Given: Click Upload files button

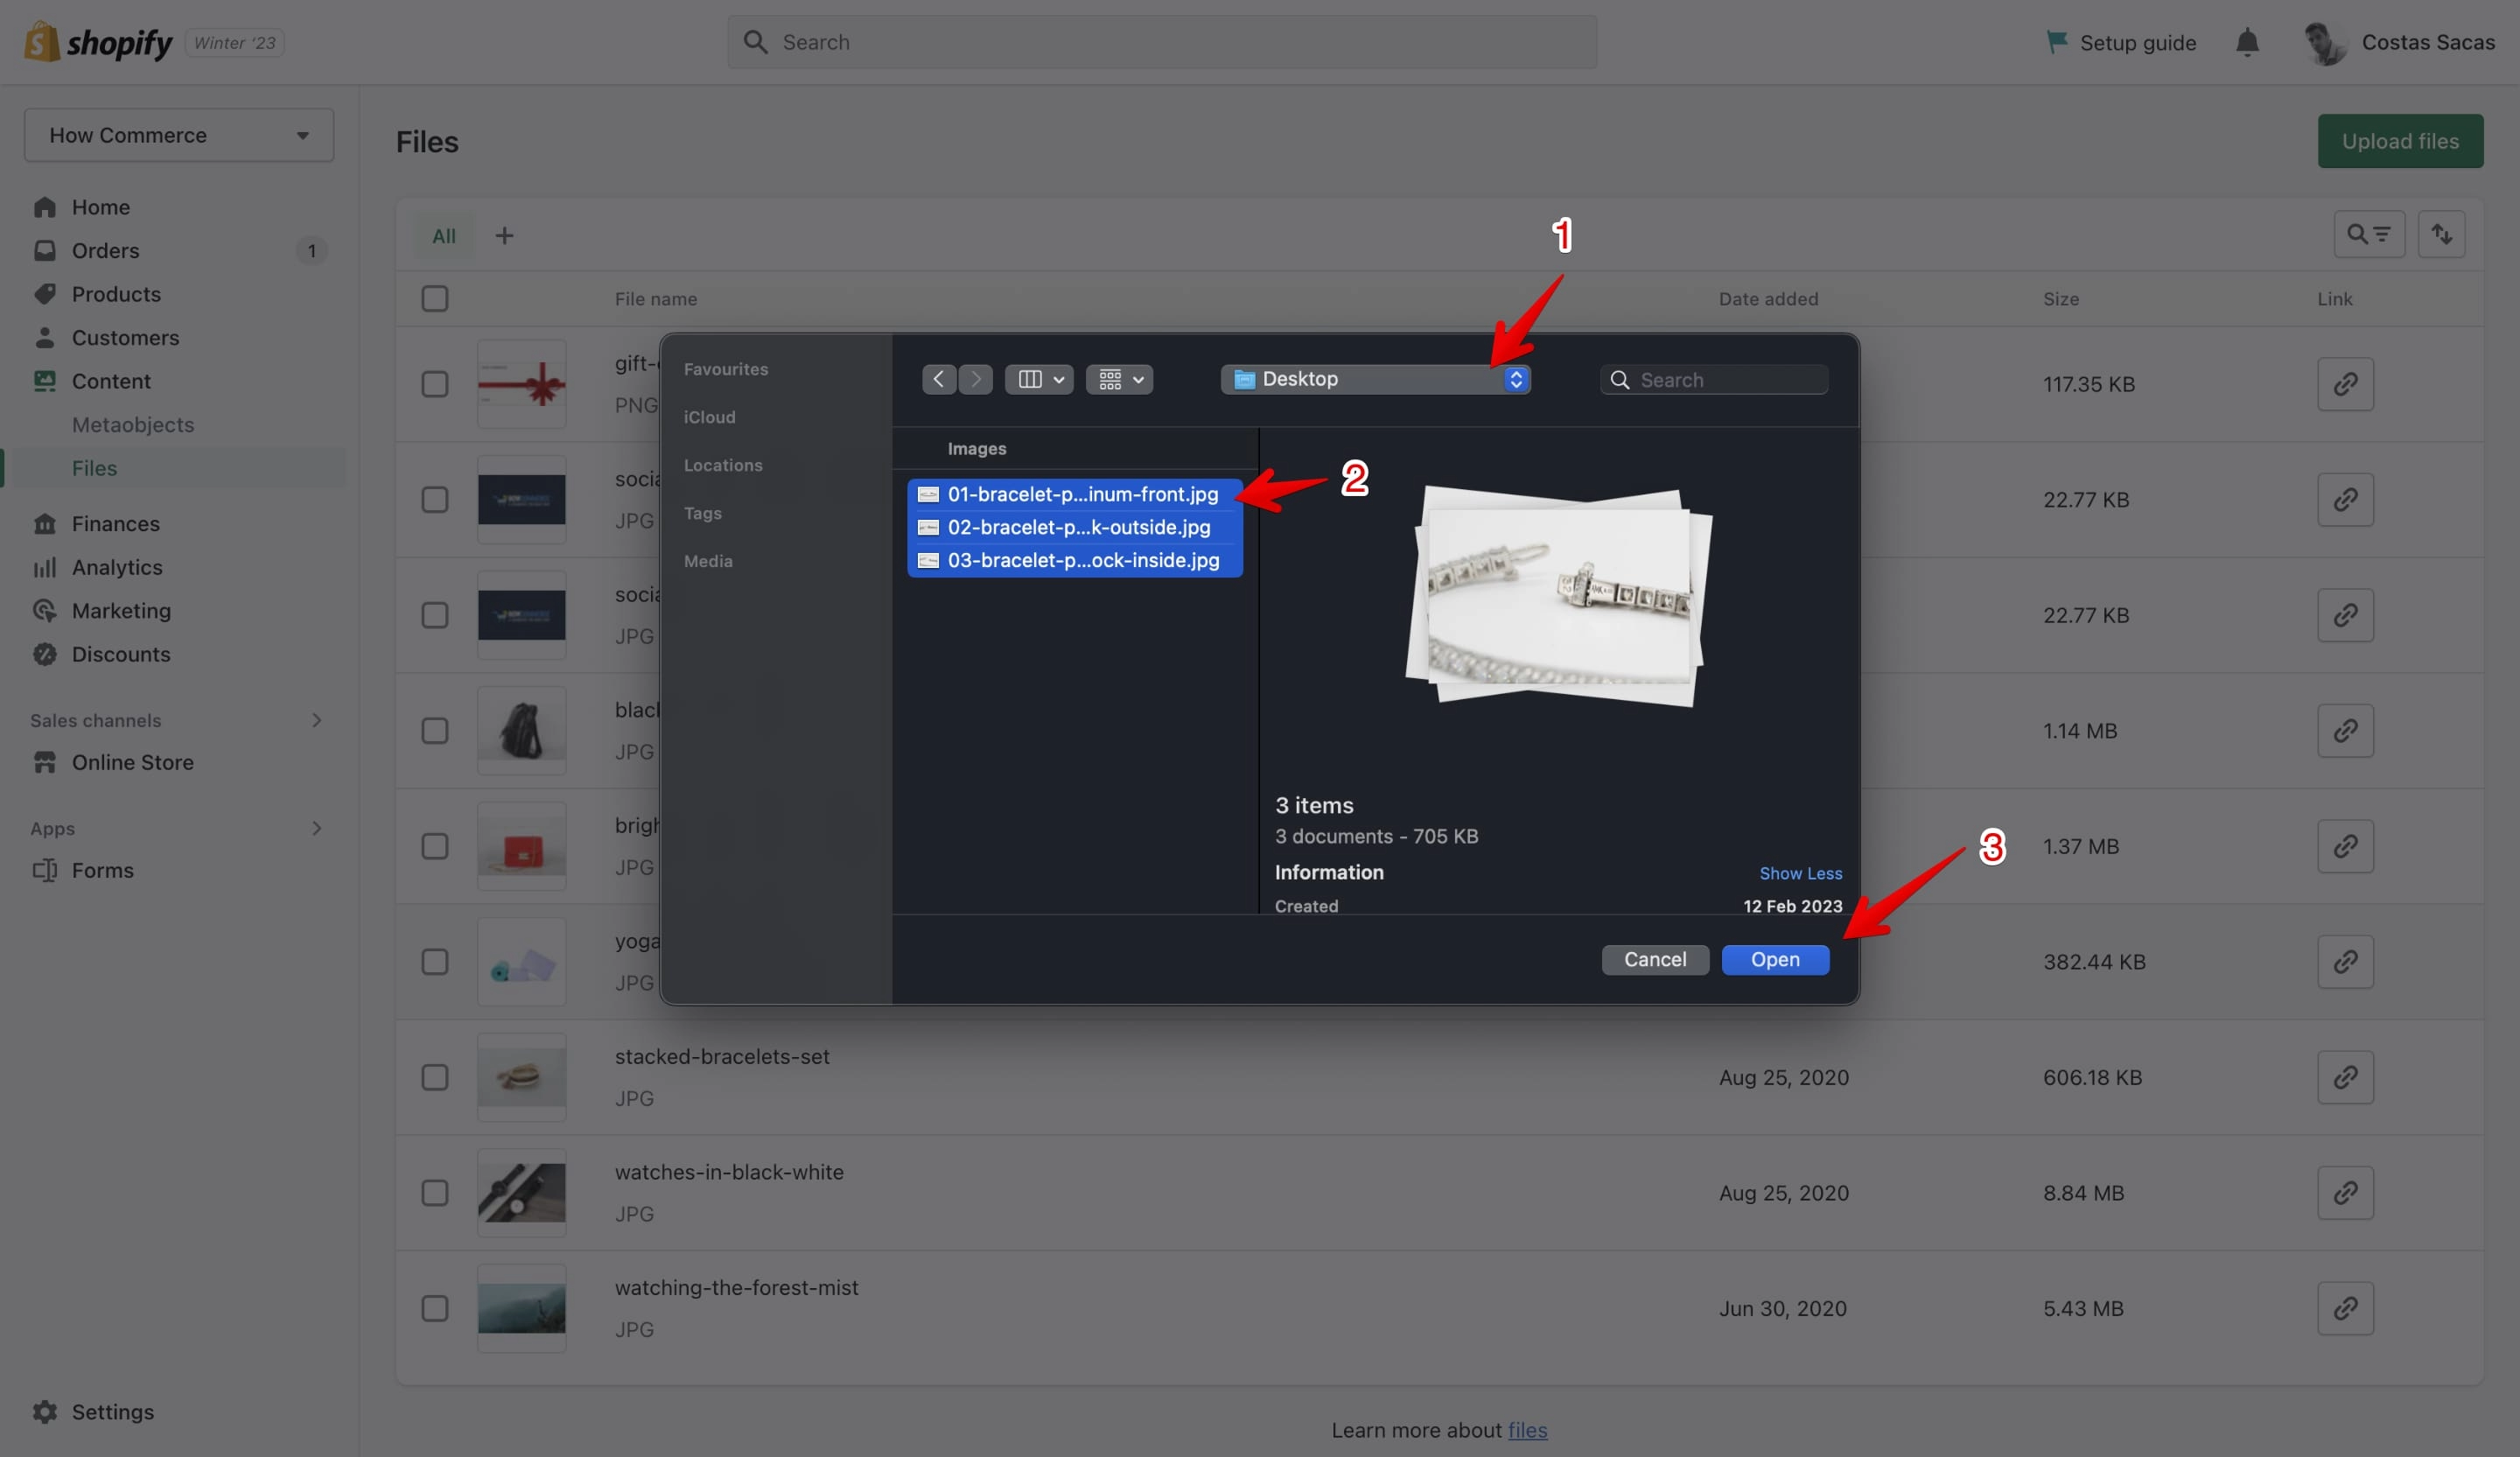Looking at the screenshot, I should point(2400,141).
